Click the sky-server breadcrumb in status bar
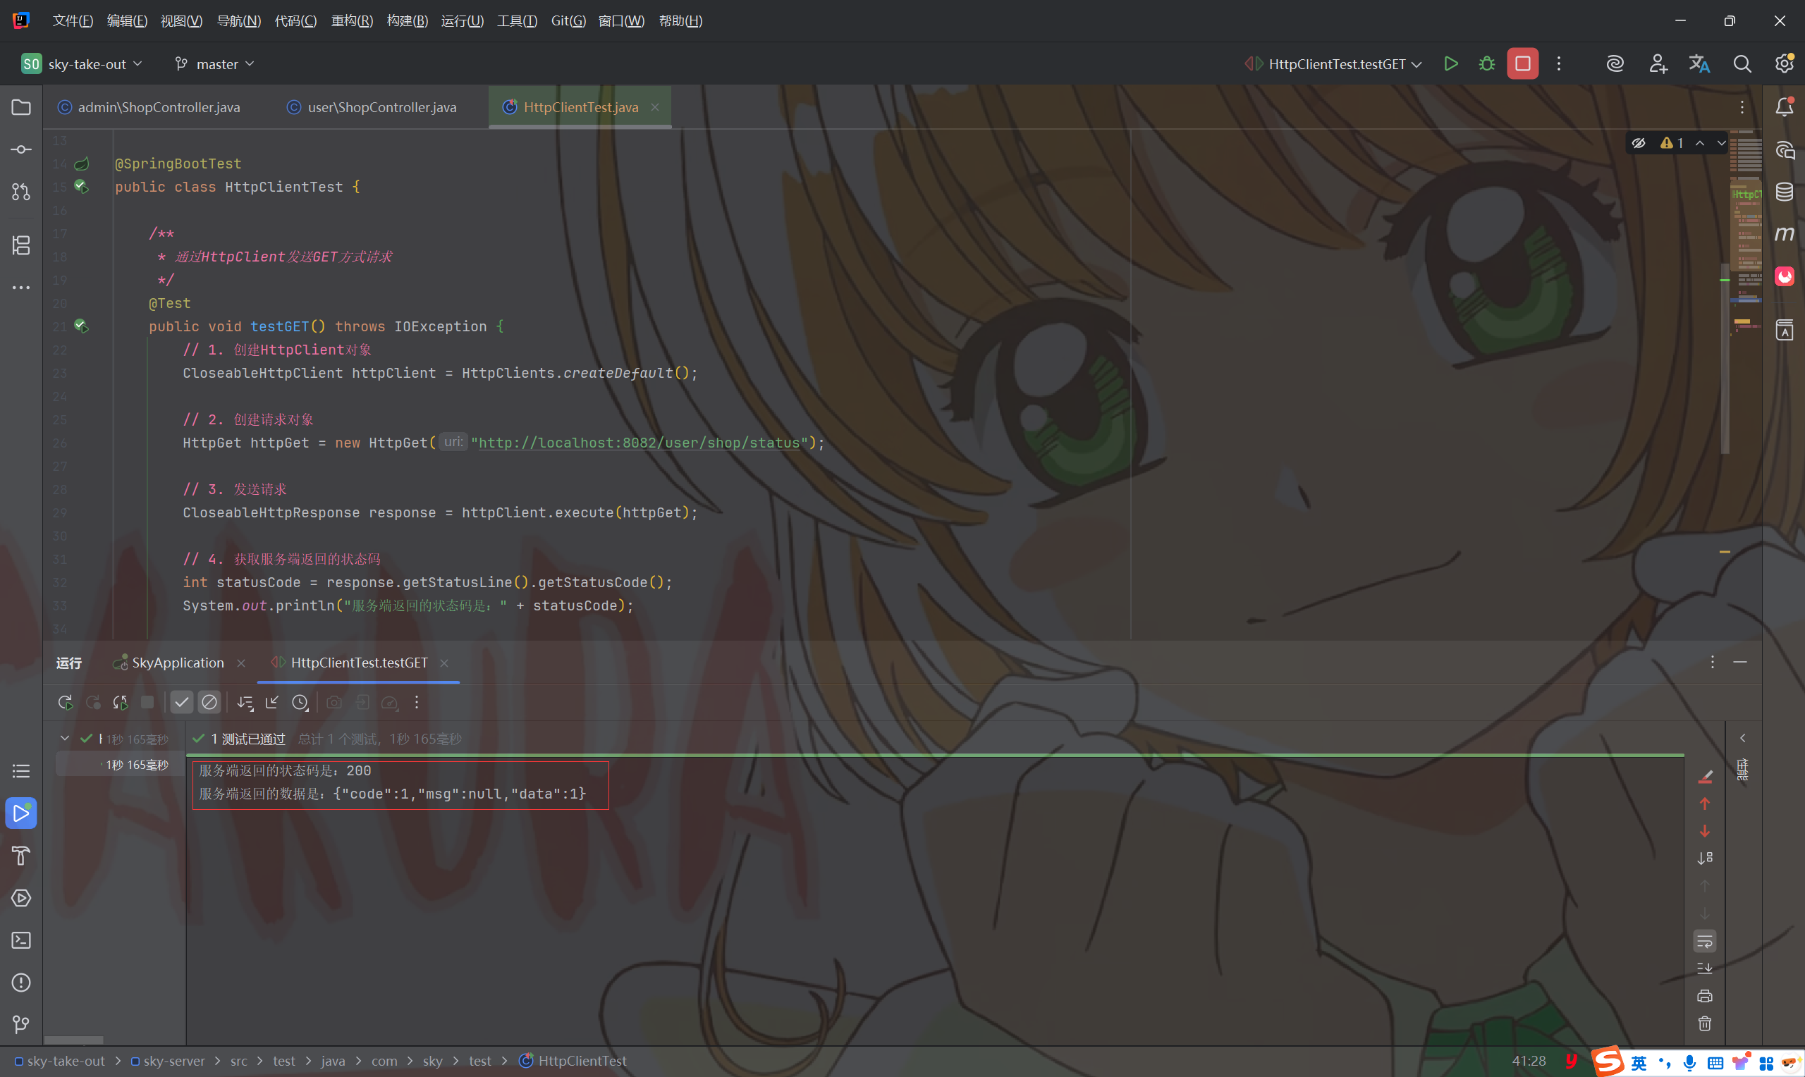This screenshot has width=1805, height=1077. [173, 1061]
